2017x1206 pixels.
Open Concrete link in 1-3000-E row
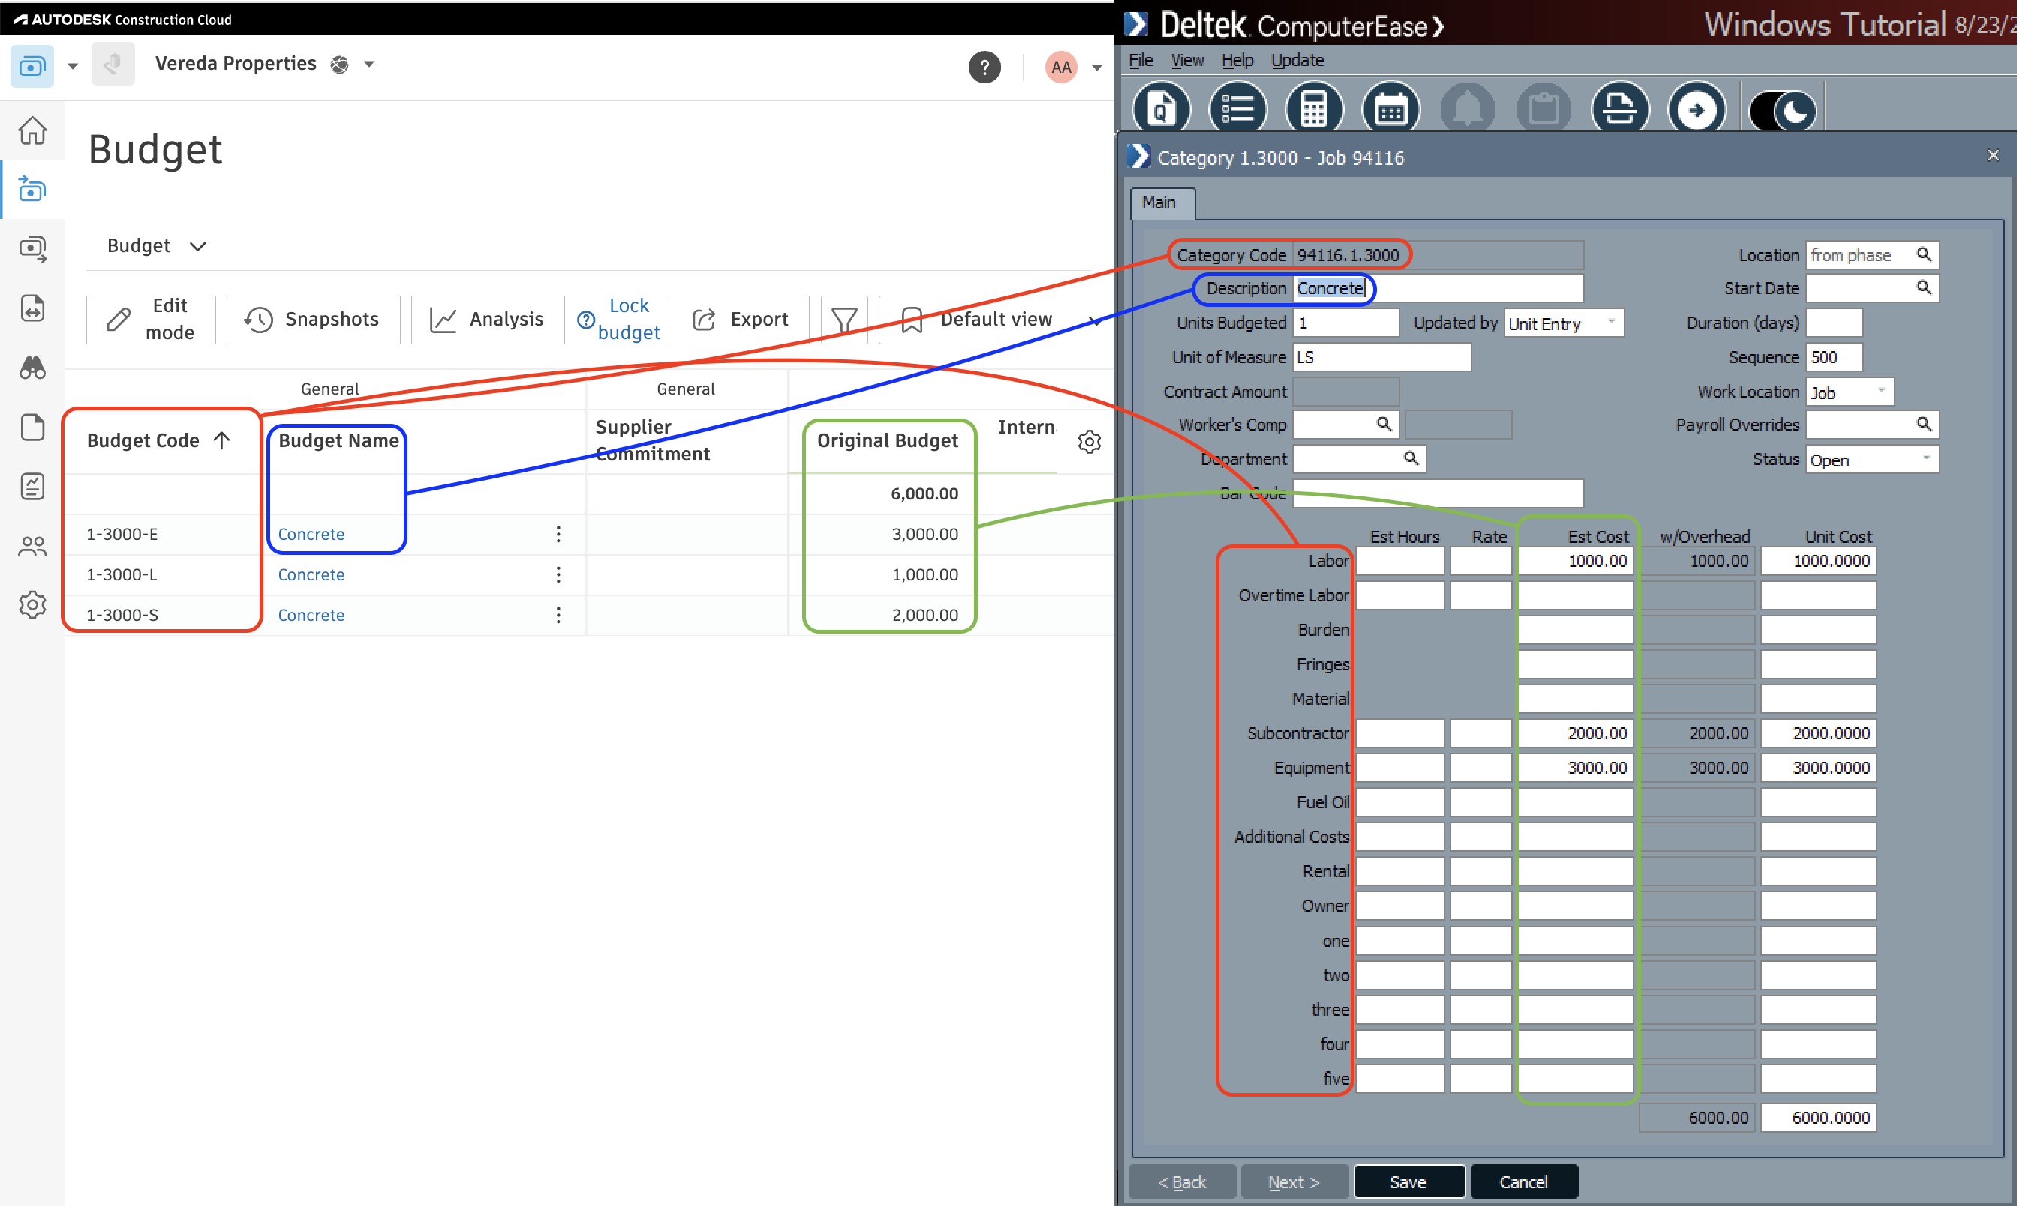(x=311, y=534)
